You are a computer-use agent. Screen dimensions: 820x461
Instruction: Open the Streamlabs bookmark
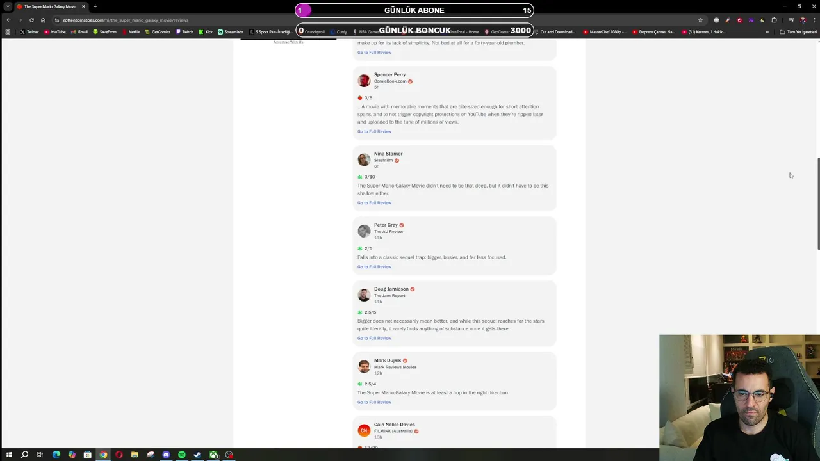231,31
